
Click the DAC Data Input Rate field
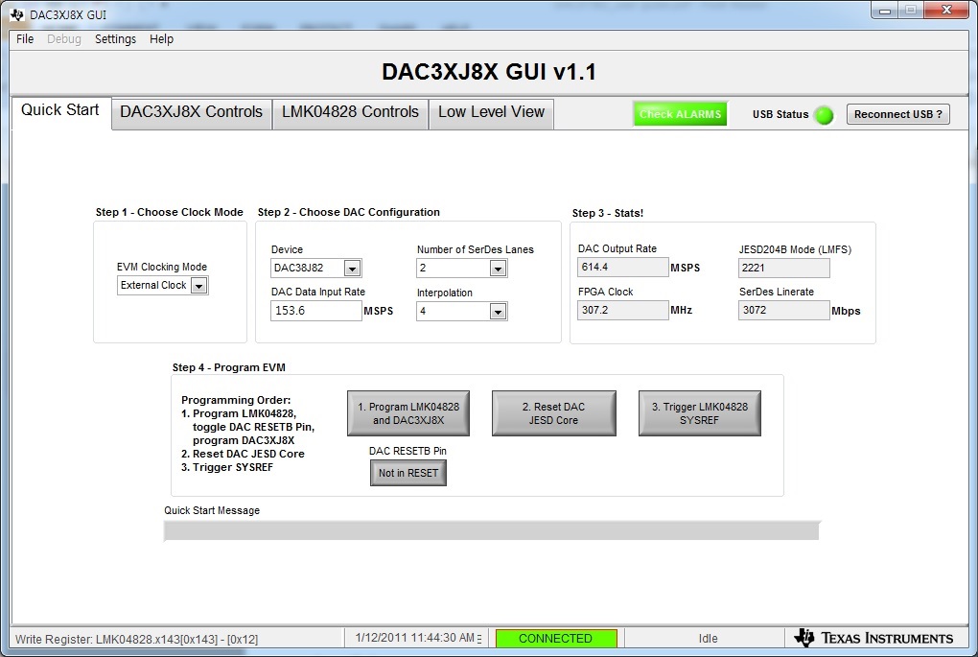click(x=316, y=311)
